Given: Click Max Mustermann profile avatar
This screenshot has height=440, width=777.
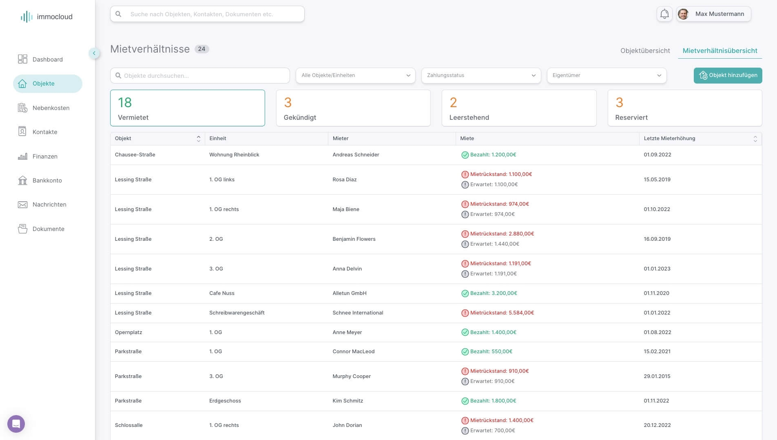Looking at the screenshot, I should (683, 14).
